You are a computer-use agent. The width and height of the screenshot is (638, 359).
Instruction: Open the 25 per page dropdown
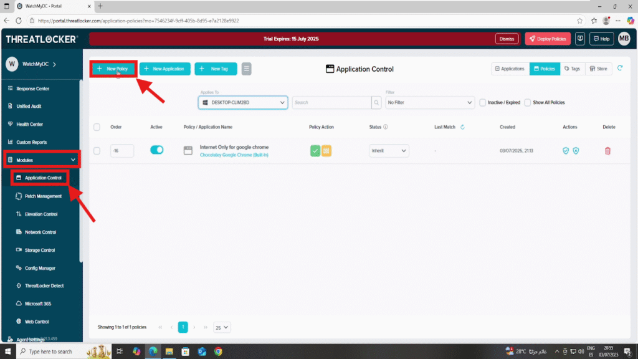(x=222, y=327)
